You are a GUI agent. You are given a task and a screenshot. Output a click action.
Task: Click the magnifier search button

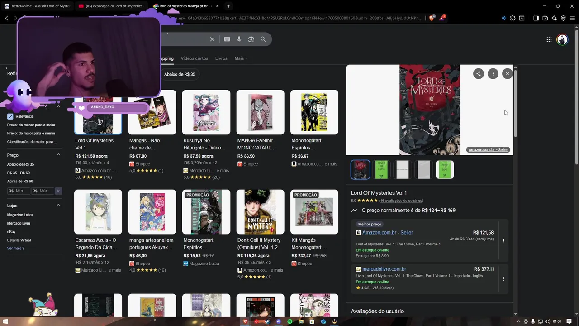coord(263,39)
